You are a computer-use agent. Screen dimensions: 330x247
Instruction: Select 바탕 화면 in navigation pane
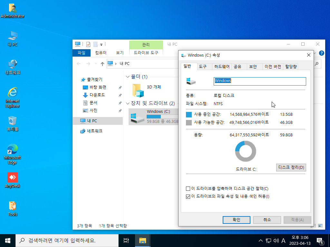(x=95, y=87)
